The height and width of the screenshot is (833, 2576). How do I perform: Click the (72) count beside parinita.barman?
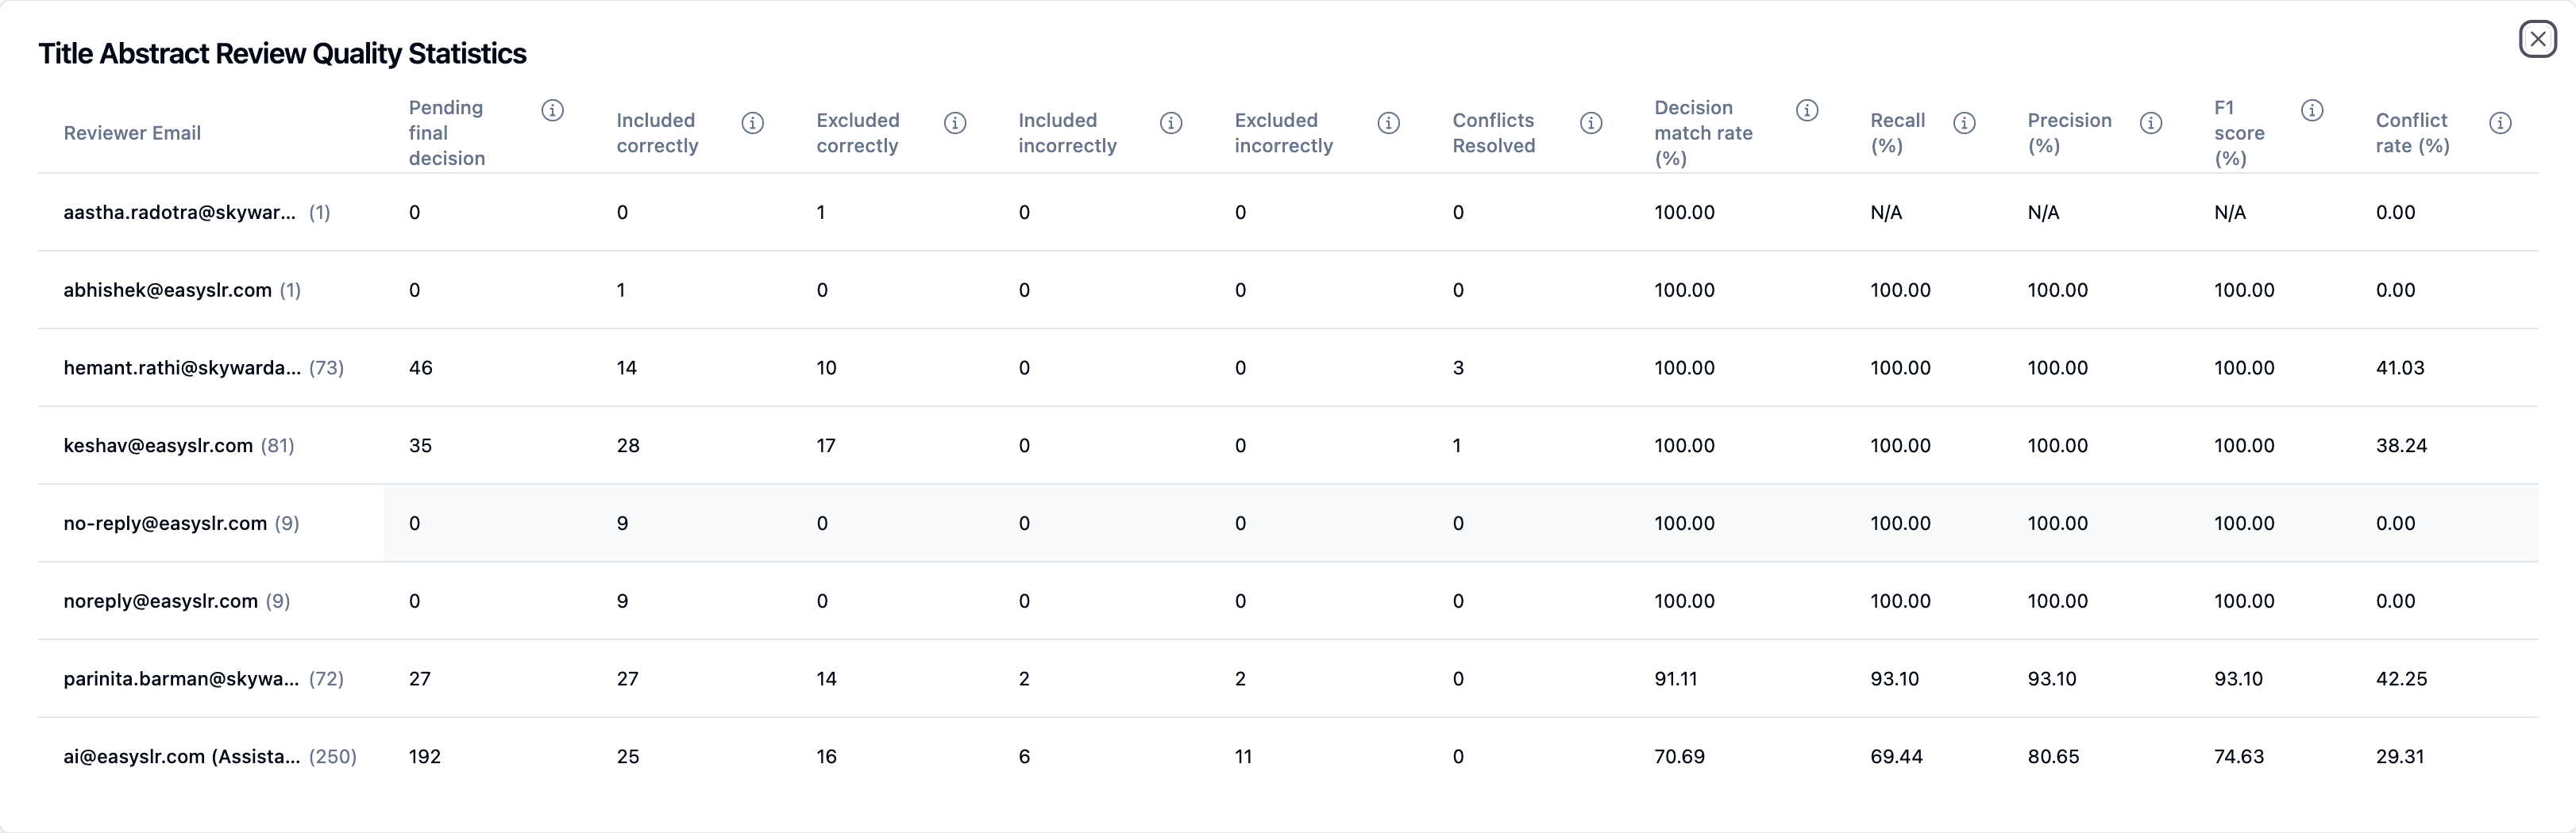[x=326, y=679]
